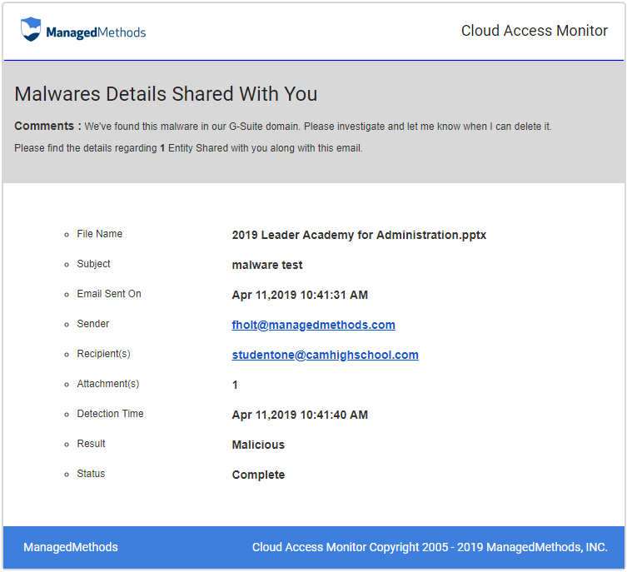Open the sender link fholt@managedmethods.com
The image size is (627, 572).
click(x=313, y=325)
